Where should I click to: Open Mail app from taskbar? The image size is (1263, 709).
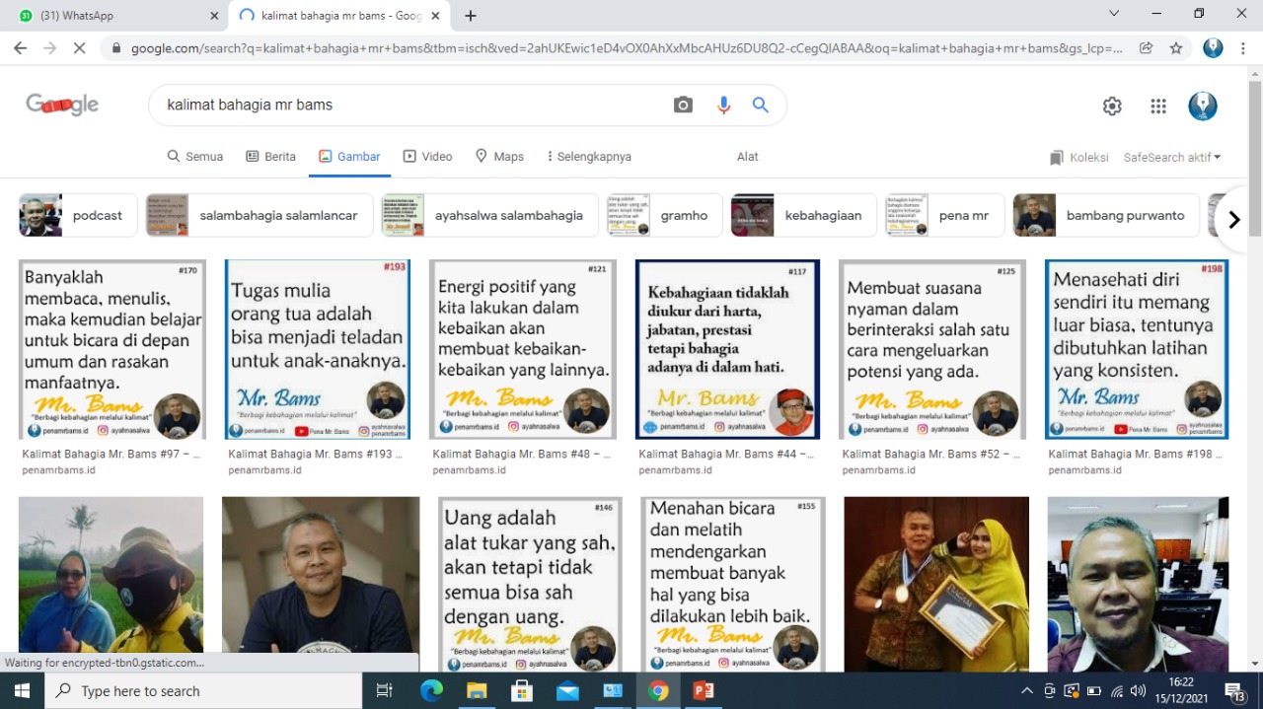[x=567, y=690]
